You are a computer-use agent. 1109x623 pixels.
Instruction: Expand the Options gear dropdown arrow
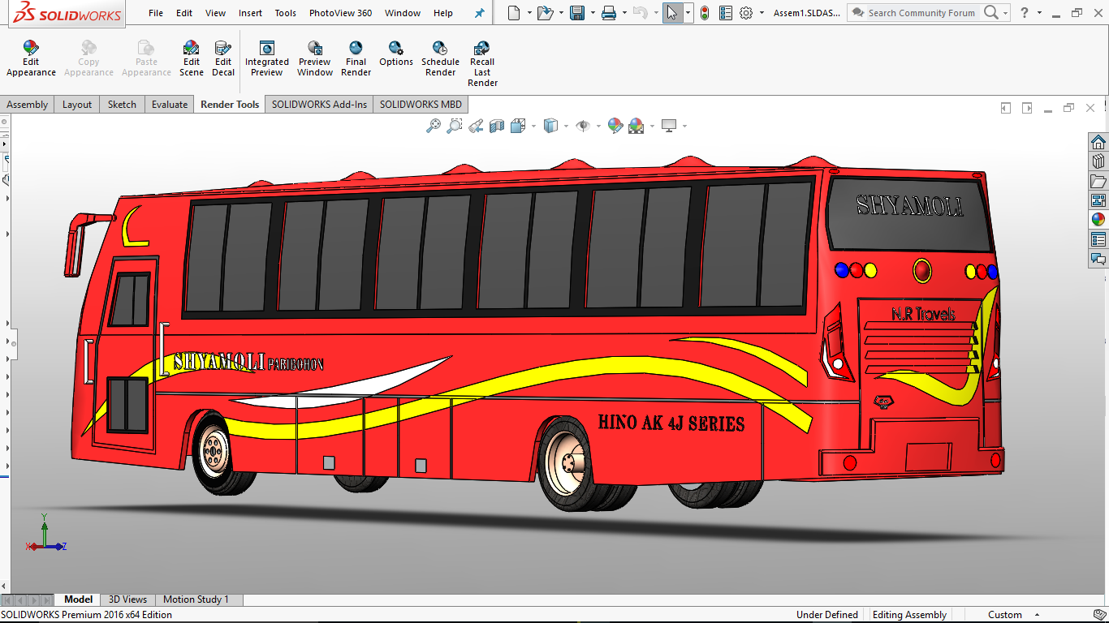pyautogui.click(x=762, y=13)
